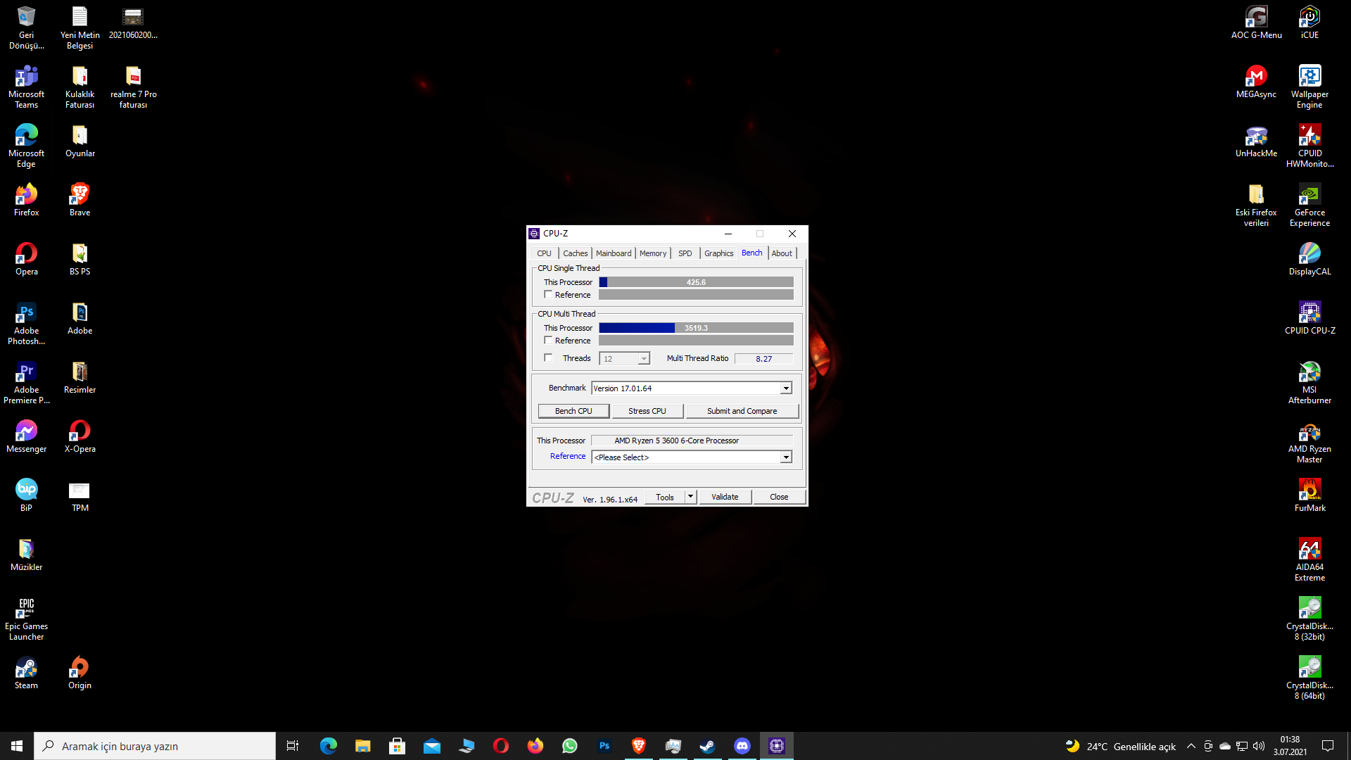Open Origin desktop shortcut
The image size is (1351, 760).
(x=80, y=673)
